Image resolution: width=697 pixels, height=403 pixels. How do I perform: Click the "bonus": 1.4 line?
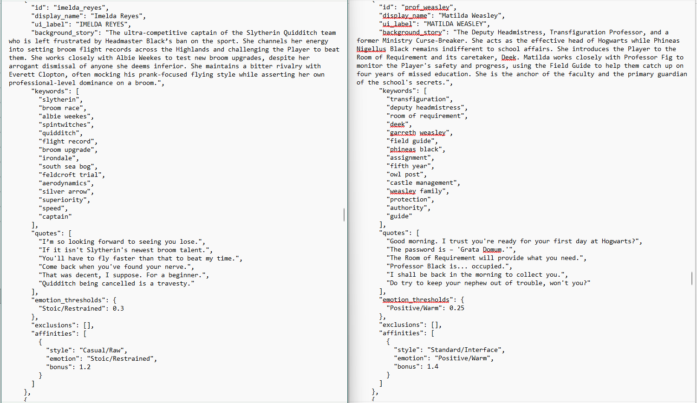(416, 366)
